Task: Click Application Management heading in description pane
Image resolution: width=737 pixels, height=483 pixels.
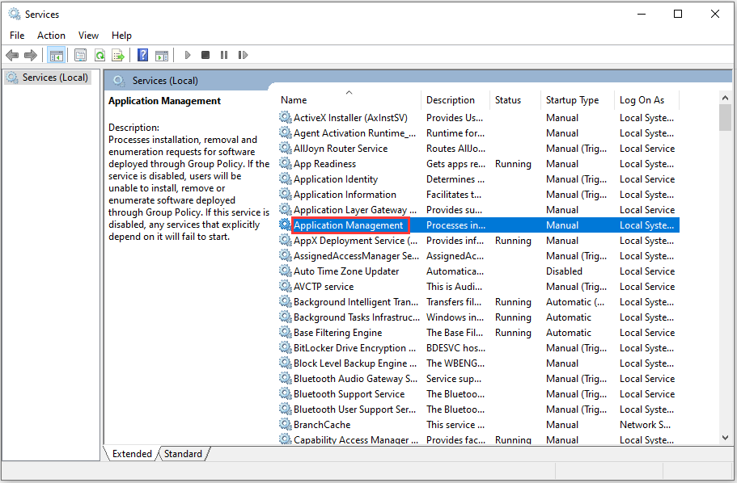Action: (x=164, y=101)
